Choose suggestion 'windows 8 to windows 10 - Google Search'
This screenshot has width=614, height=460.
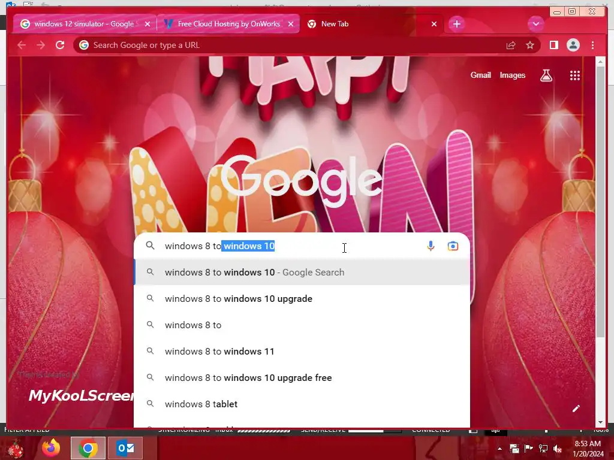tap(302, 273)
